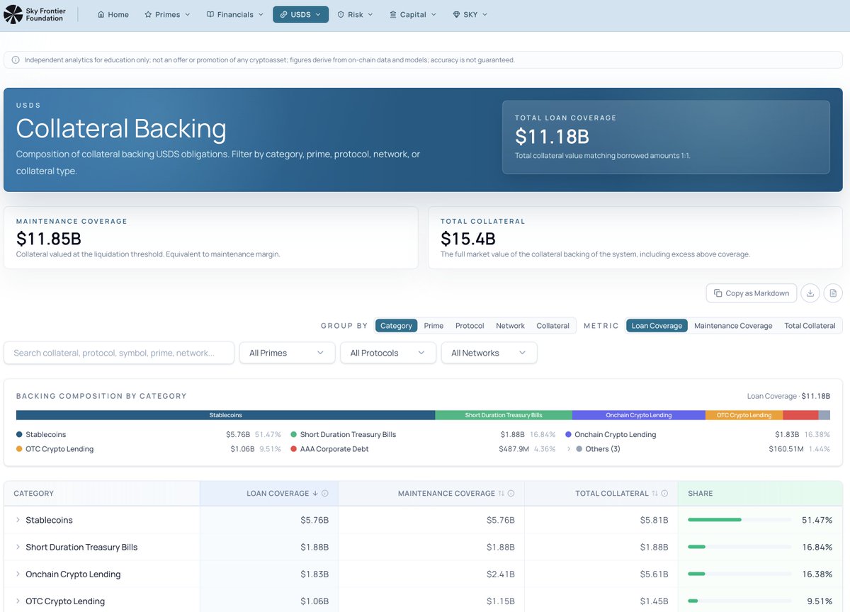
Task: Click the red AAA Corporate Debt bar segment
Action: 800,415
